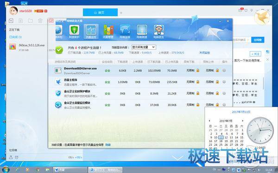This screenshot has width=278, height=173.
Task: Open the 显示所有流量 display dropdown
Action: [x=144, y=48]
